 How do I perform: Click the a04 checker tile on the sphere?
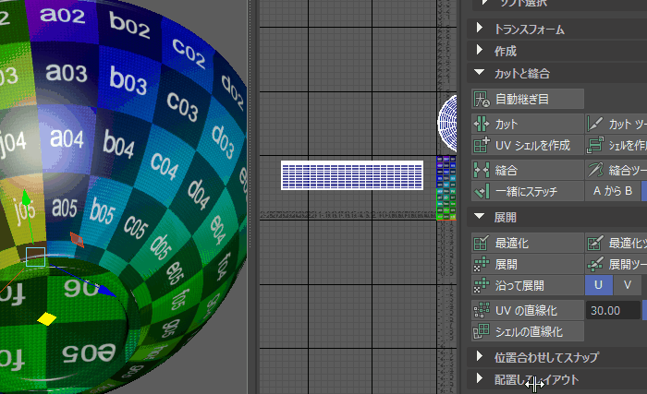67,138
